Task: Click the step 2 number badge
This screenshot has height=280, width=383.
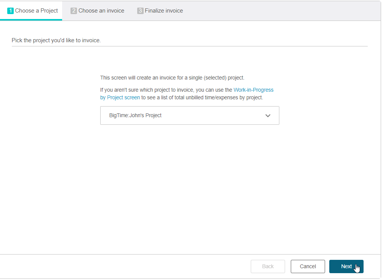Action: click(74, 11)
